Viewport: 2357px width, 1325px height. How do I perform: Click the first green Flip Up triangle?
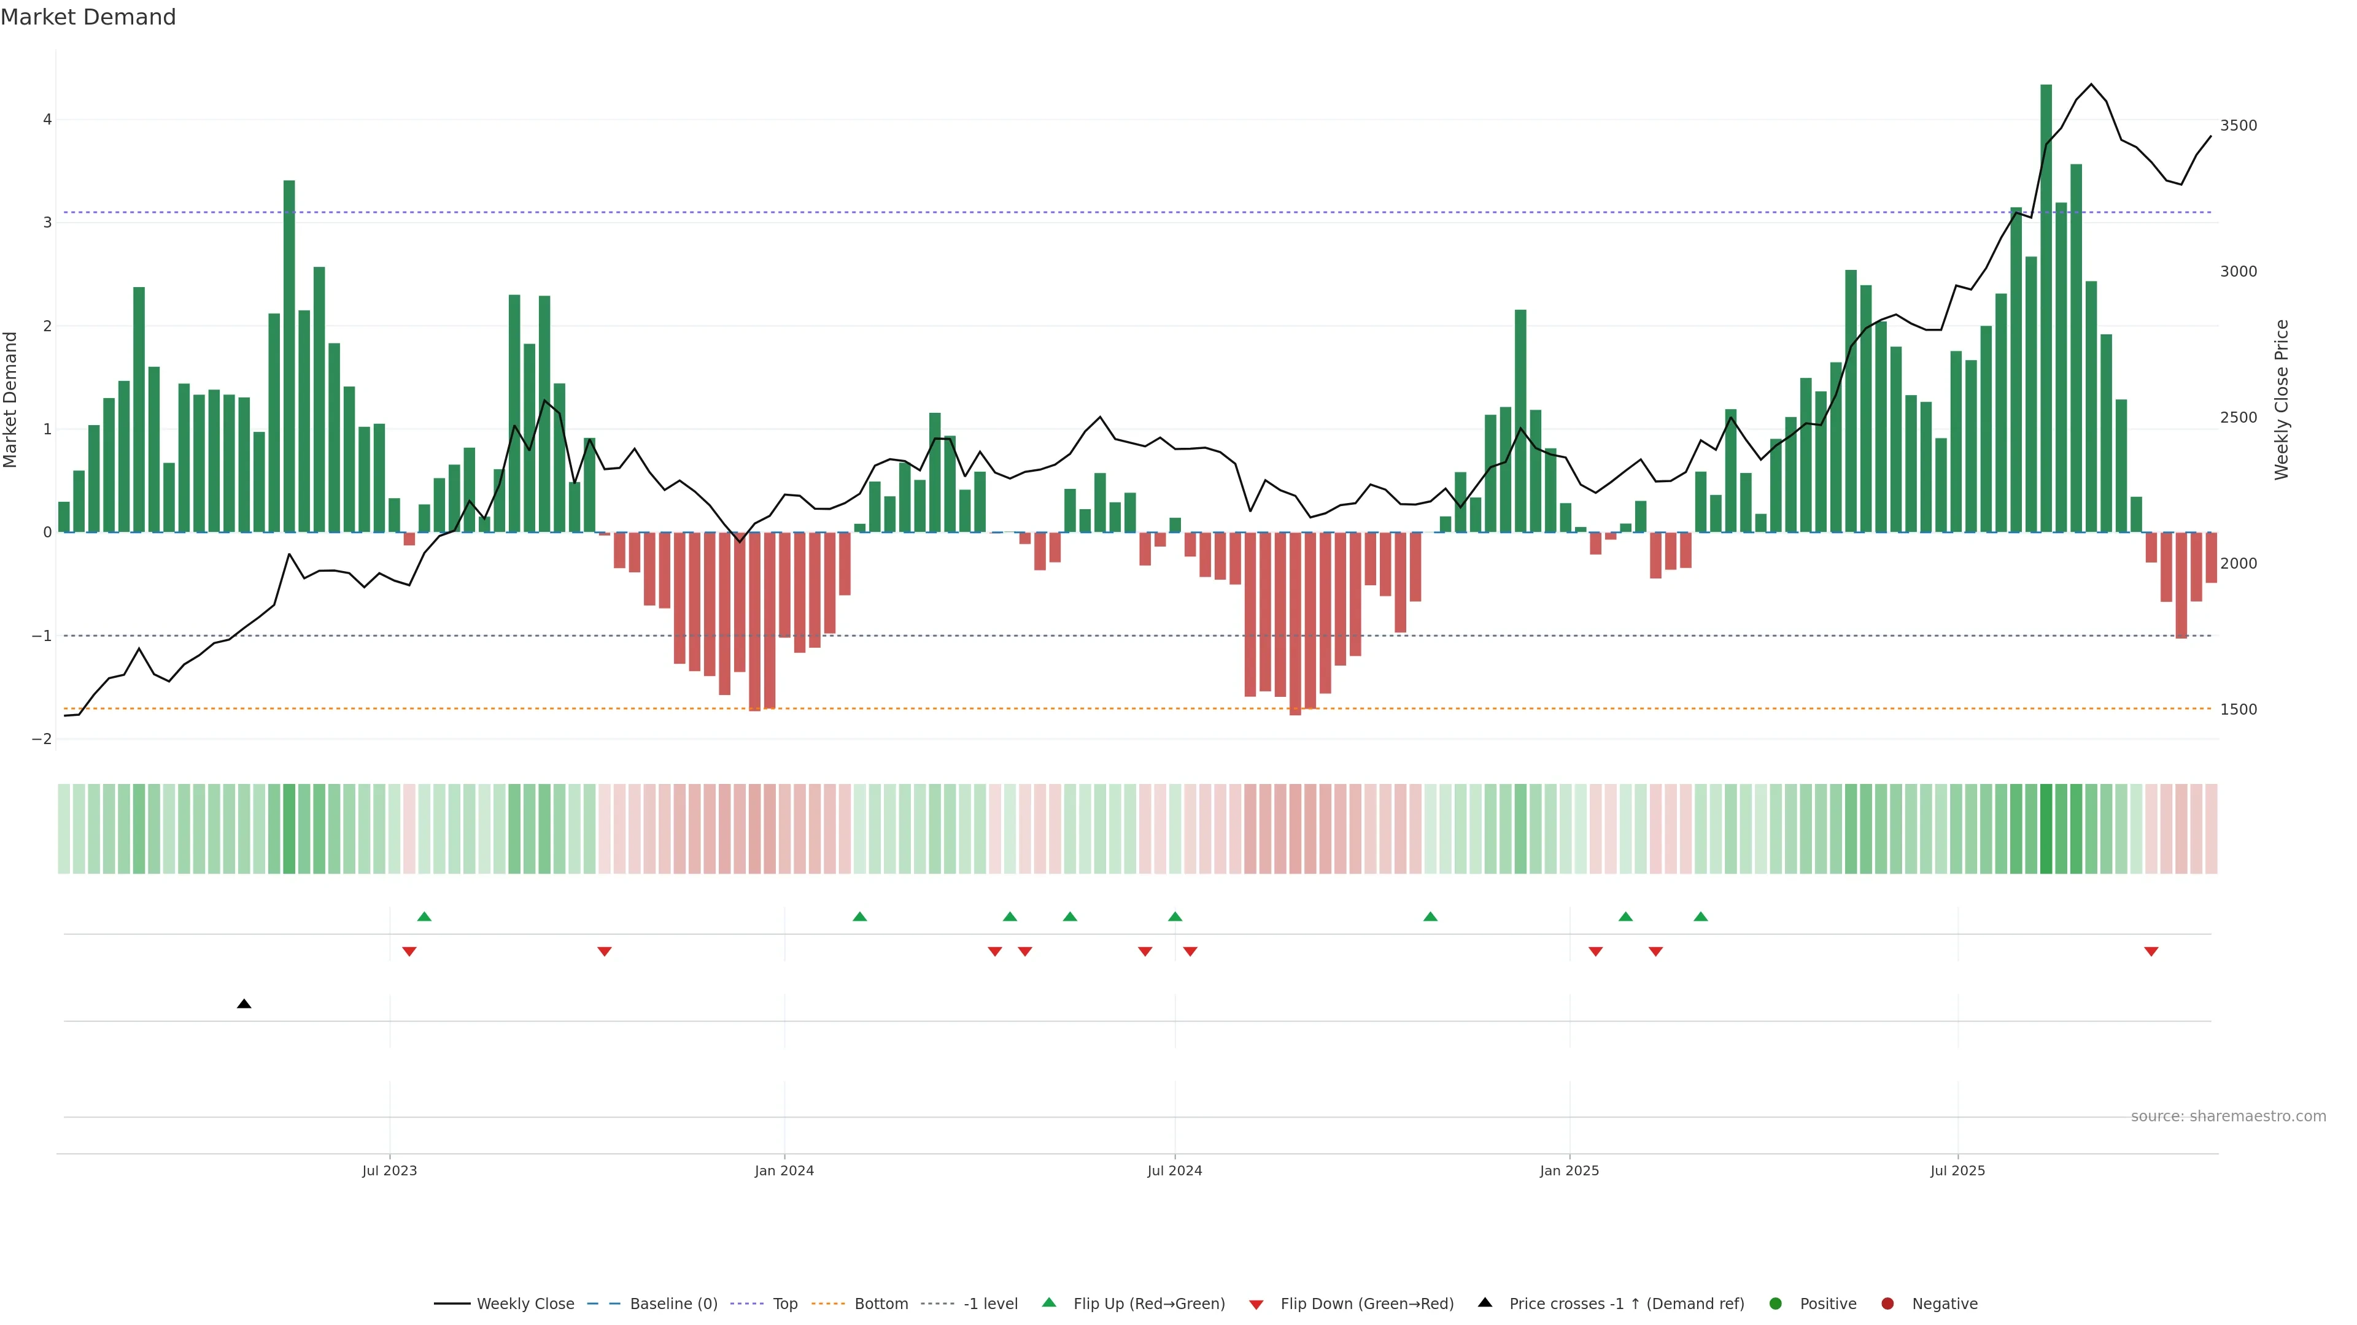click(424, 916)
